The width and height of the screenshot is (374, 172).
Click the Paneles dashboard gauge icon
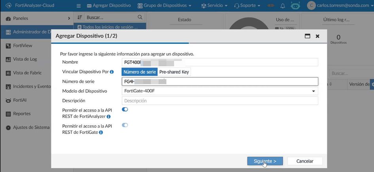coord(8,19)
